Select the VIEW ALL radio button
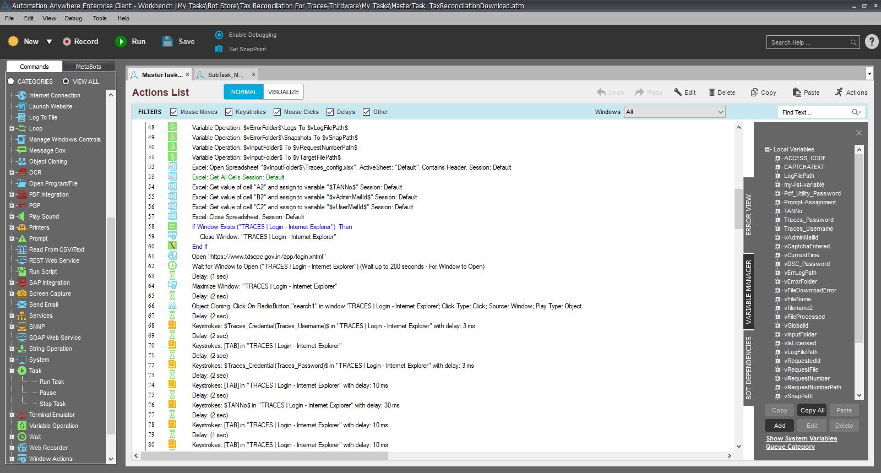 (66, 81)
